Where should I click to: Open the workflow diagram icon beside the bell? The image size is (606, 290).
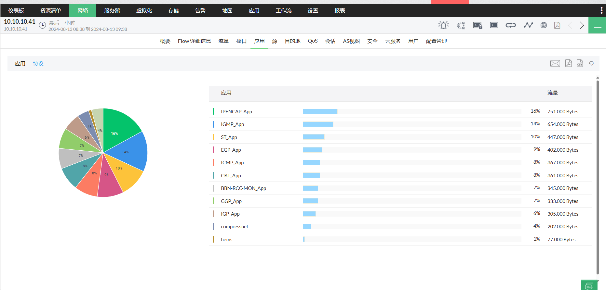461,25
